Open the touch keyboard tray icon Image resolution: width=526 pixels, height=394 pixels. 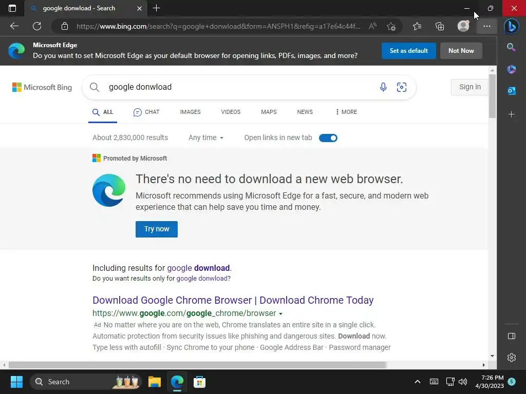(434, 382)
